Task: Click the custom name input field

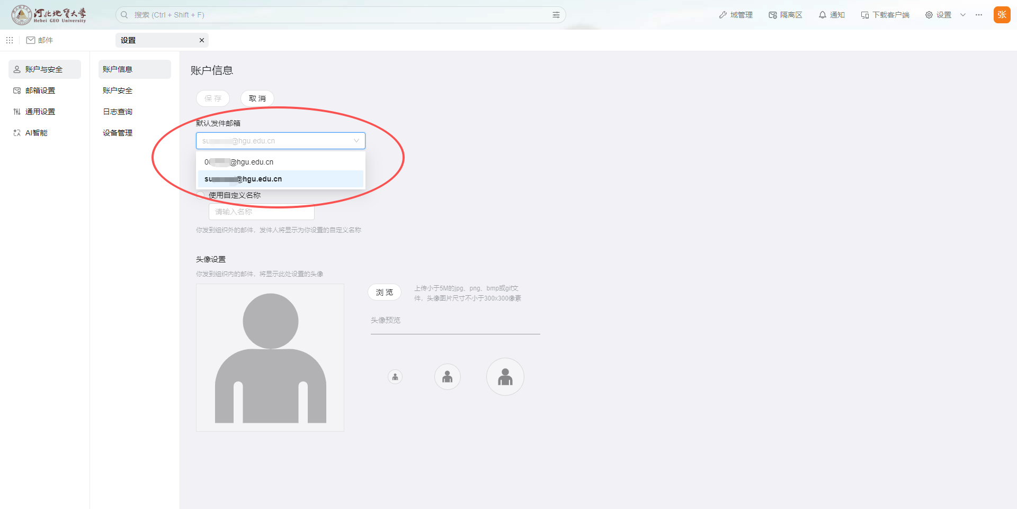Action: 261,212
